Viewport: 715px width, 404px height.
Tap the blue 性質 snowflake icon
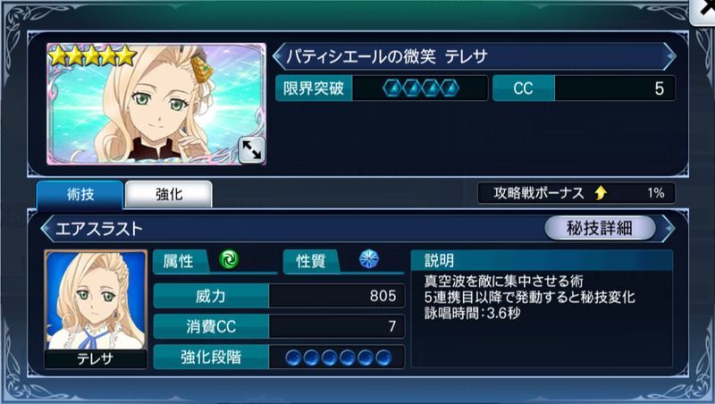point(368,259)
